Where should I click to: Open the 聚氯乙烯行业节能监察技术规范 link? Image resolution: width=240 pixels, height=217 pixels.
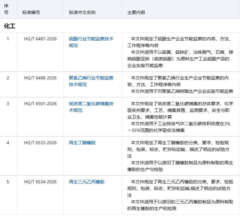pyautogui.click(x=91, y=78)
